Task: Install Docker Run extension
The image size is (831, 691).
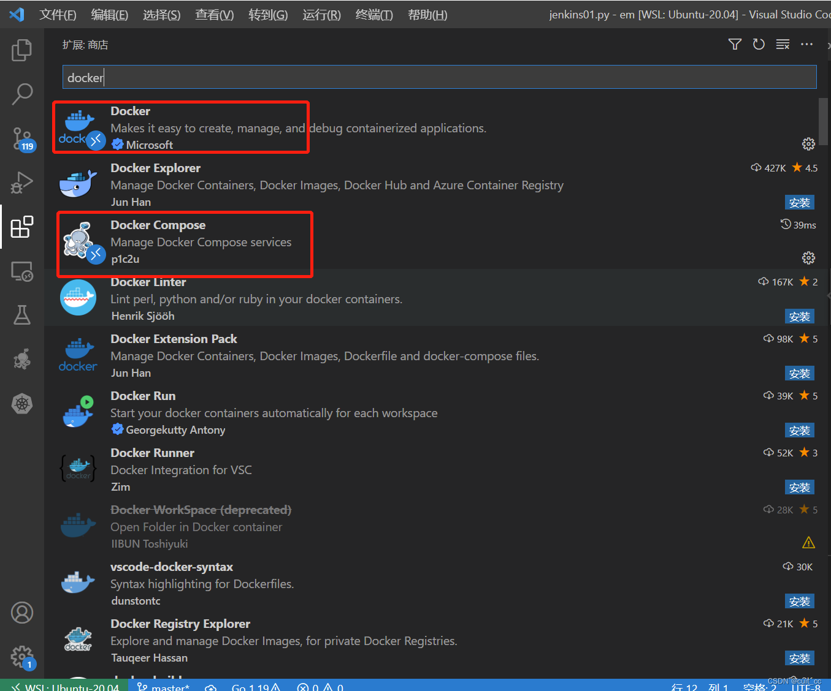Action: pos(800,431)
